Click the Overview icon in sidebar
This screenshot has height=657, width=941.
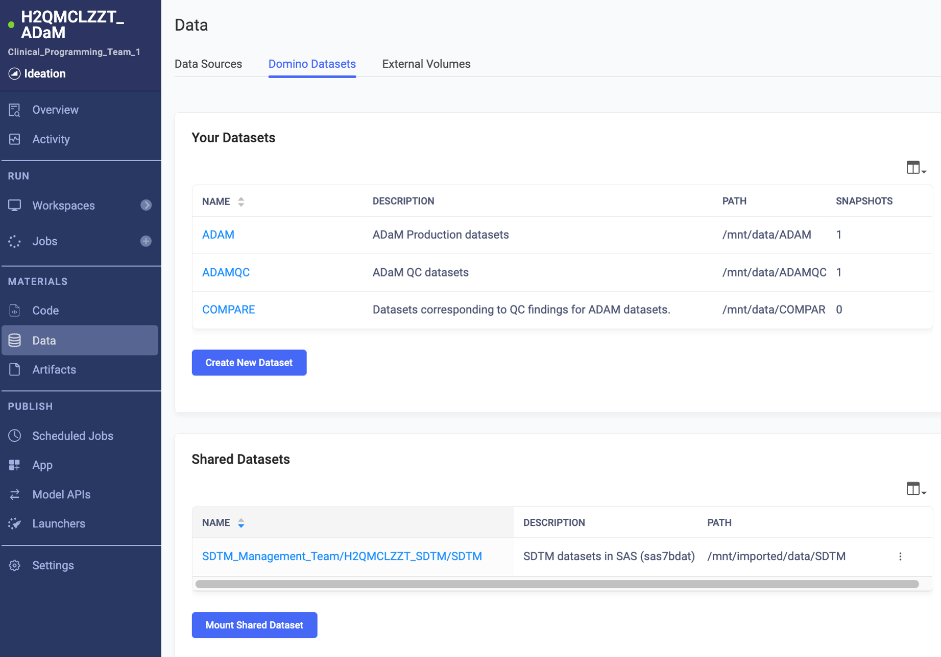coord(15,110)
